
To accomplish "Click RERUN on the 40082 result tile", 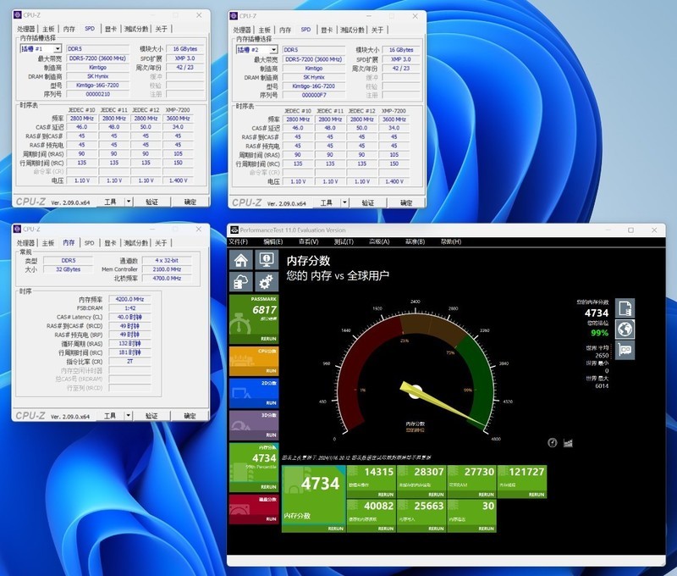I will coord(385,529).
